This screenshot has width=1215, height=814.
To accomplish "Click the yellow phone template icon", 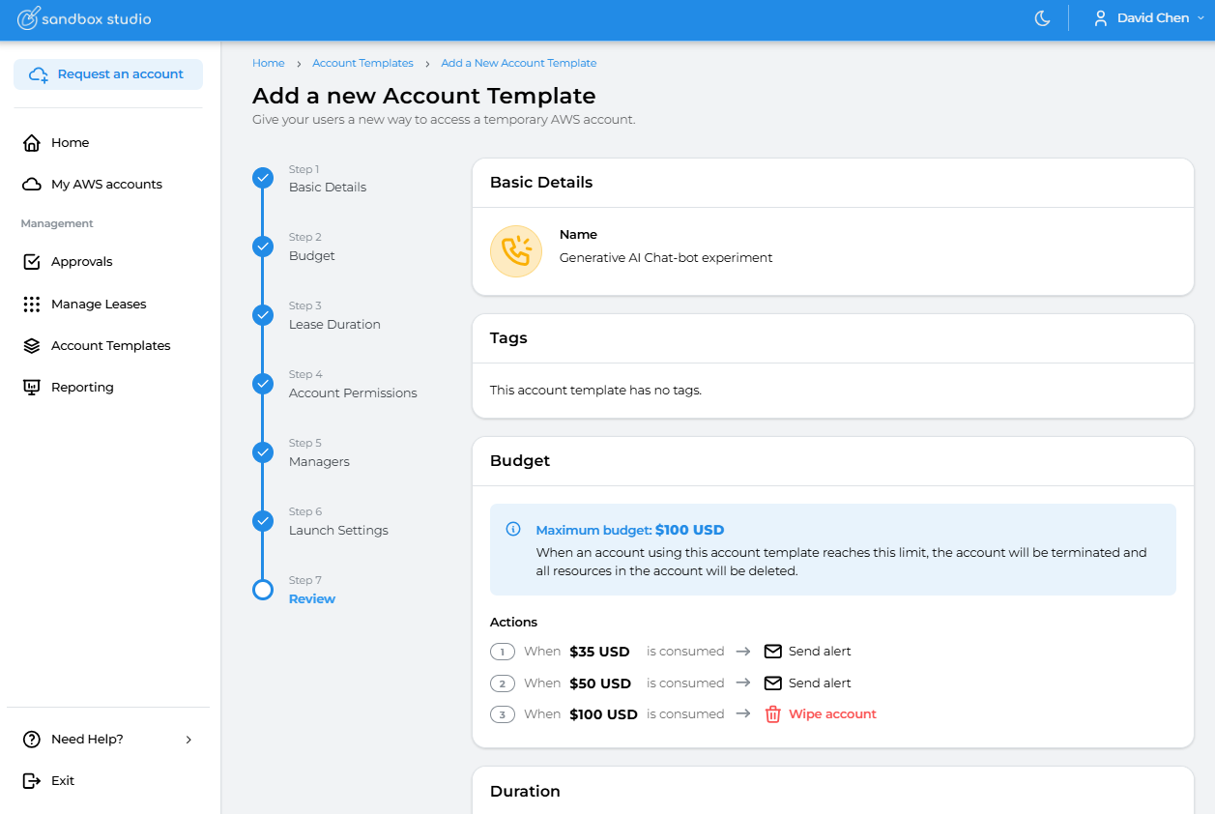I will pyautogui.click(x=516, y=251).
